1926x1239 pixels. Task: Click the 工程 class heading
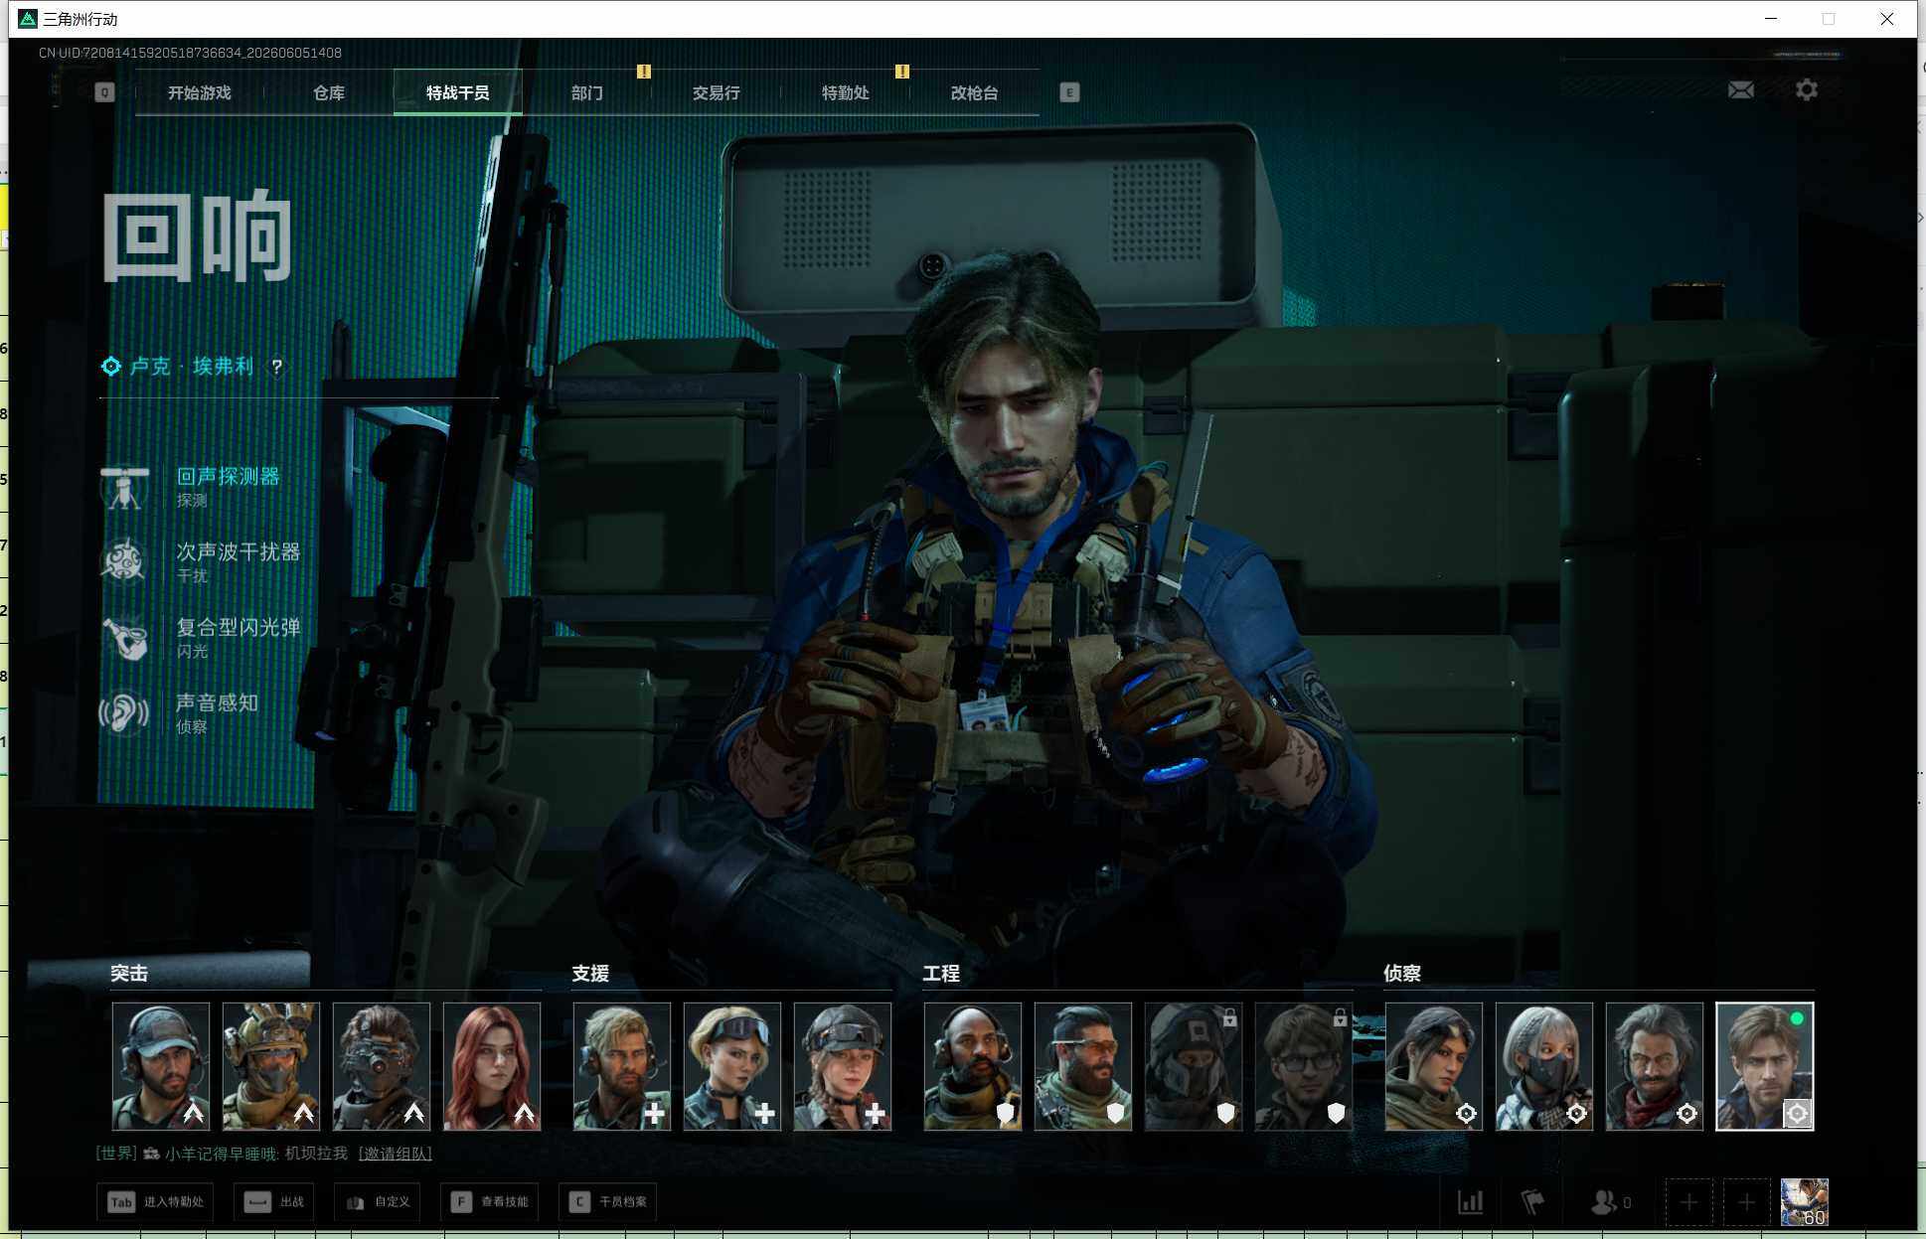coord(941,974)
